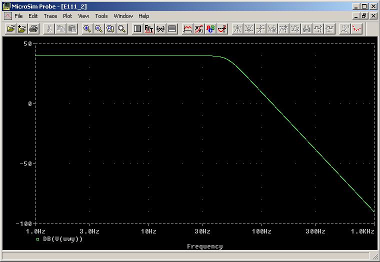The image size is (380, 262).
Task: Open the Help menu
Action: (x=143, y=16)
